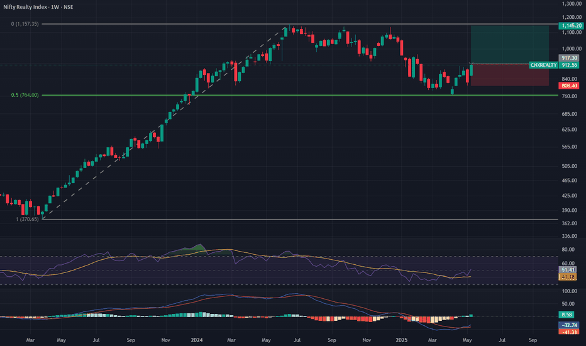Click the CNXREALTY symbol tag
Viewport: 586px width, 346px height.
click(544, 65)
